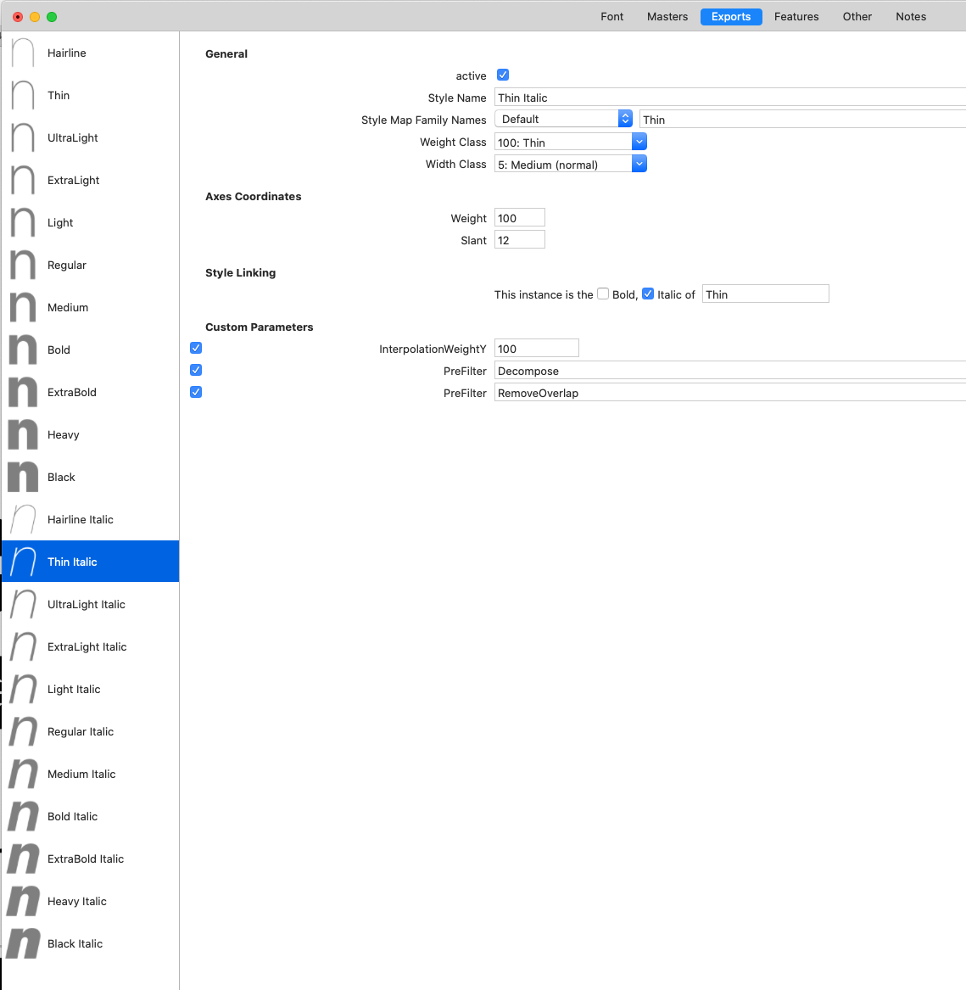Screen dimensions: 966x990
Task: Expand the Width Class dropdown
Action: (x=639, y=164)
